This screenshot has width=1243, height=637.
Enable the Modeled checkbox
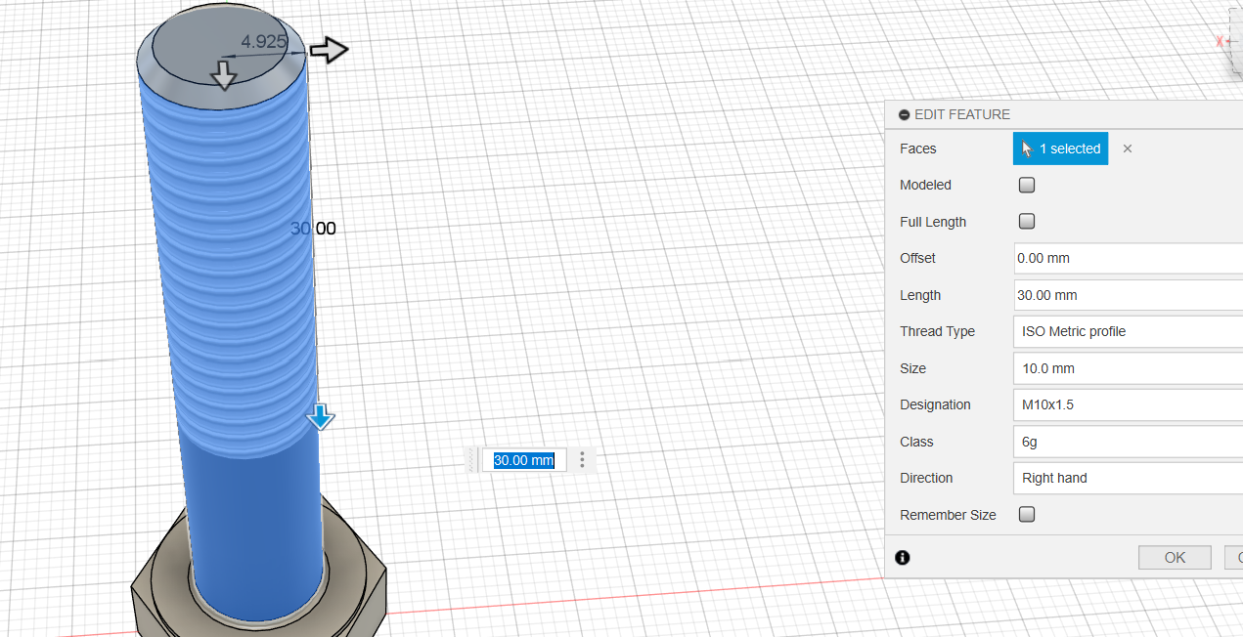click(x=1027, y=185)
